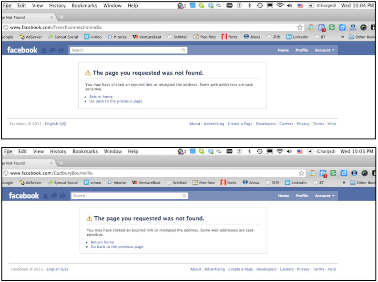Screen dimensions: 378x282
Task: Click color wheel extension in CadburyBournville window
Action: point(365,173)
